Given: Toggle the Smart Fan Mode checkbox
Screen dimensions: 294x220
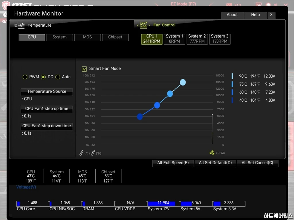Looking at the screenshot, I should pos(84,69).
